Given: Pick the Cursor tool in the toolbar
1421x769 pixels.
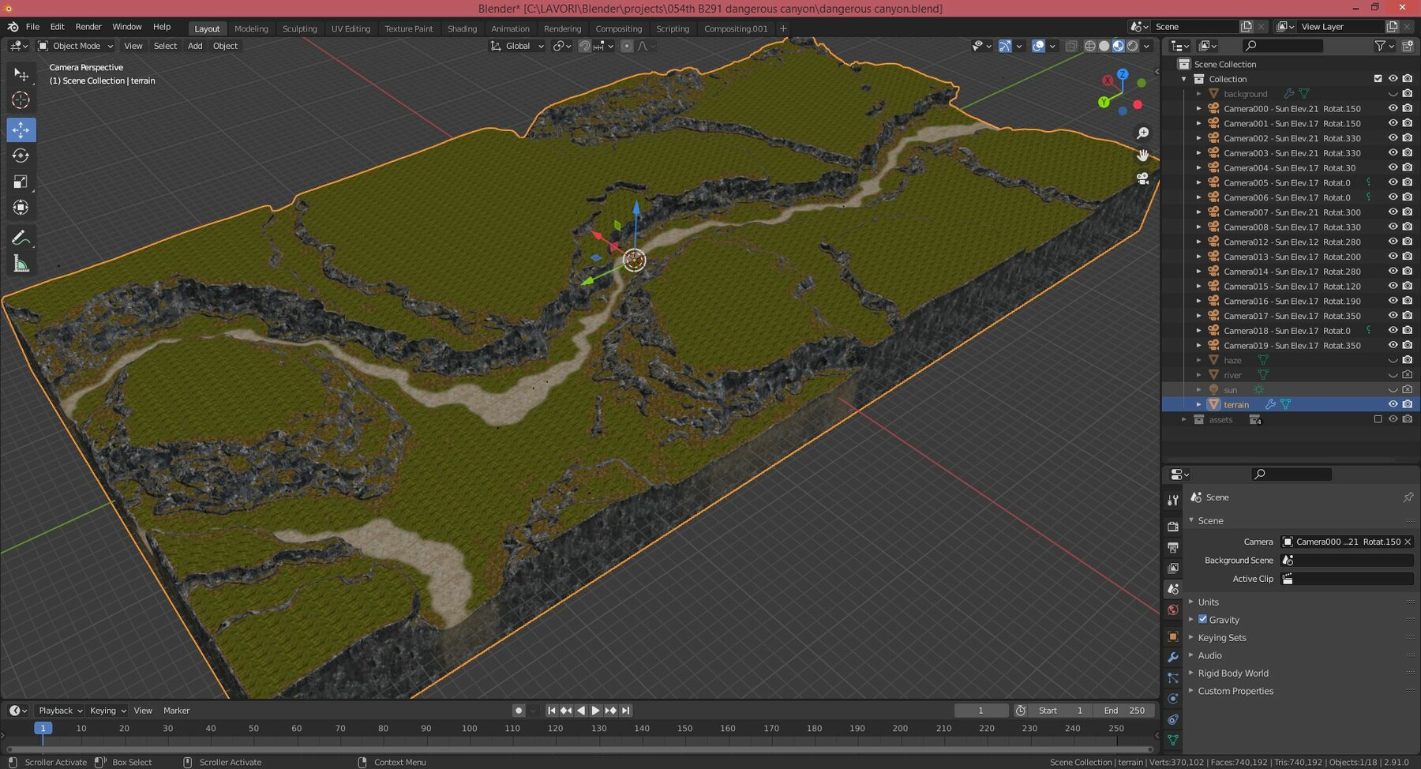Looking at the screenshot, I should click(21, 100).
